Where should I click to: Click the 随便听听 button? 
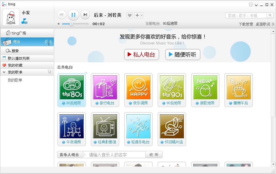pos(183,55)
